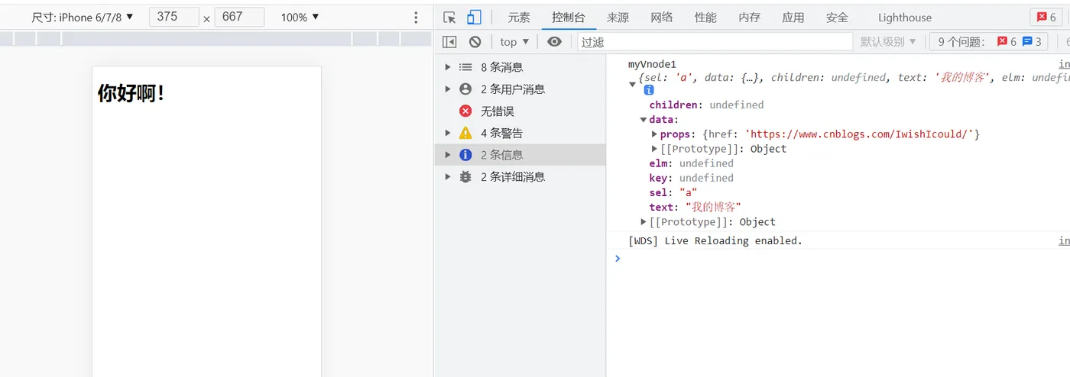Toggle the device toolbar icon

pyautogui.click(x=474, y=18)
